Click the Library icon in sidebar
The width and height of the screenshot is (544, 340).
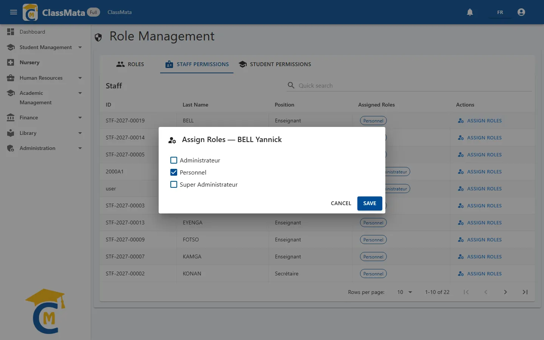11,133
